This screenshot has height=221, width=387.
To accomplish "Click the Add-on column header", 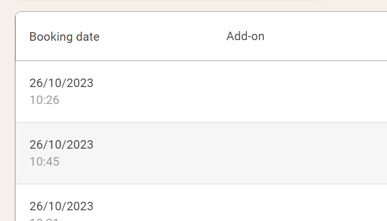I will pos(245,36).
